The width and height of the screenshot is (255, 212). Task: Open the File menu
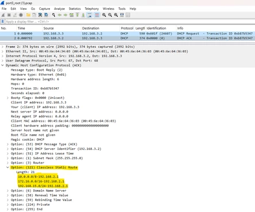coord(4,9)
